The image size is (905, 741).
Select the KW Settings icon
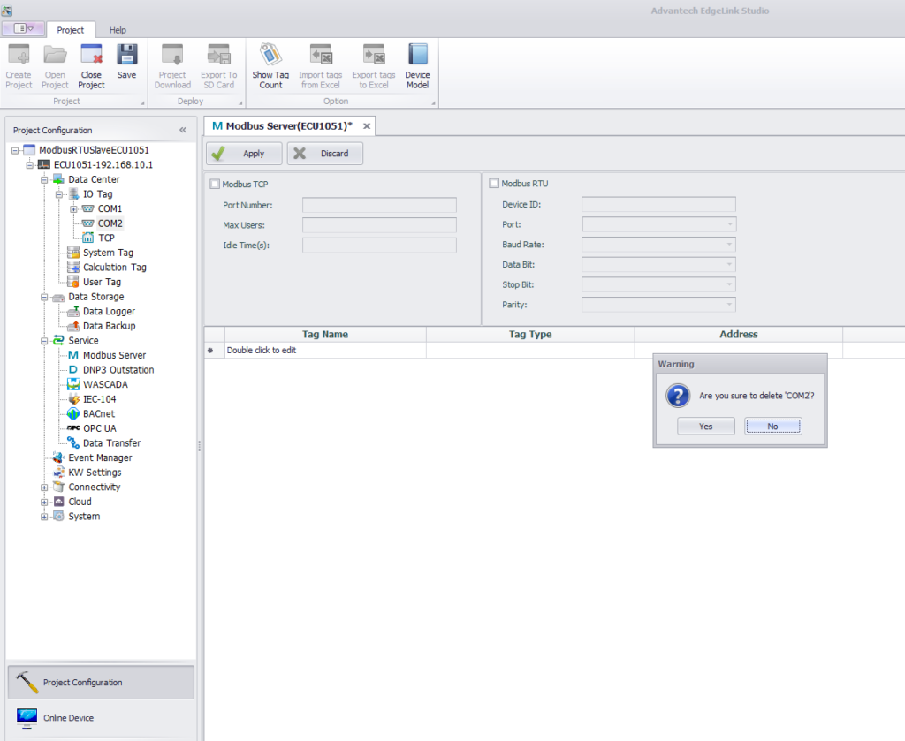(x=58, y=473)
